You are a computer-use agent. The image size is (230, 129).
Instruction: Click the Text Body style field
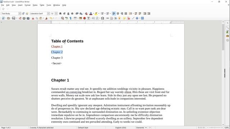10,14
